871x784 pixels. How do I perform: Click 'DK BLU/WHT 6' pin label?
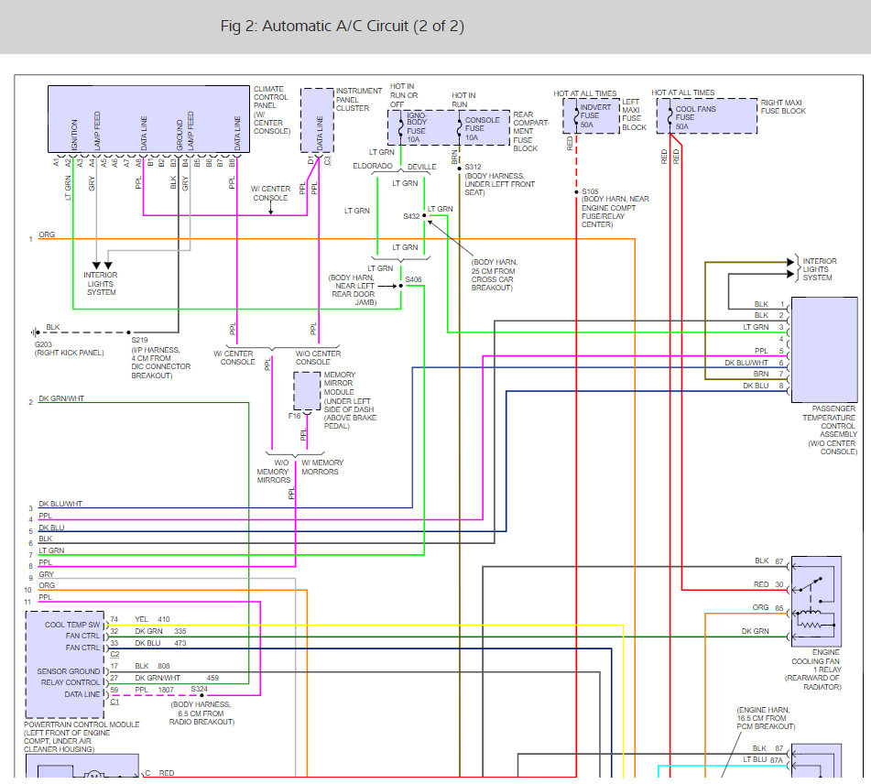pos(754,363)
